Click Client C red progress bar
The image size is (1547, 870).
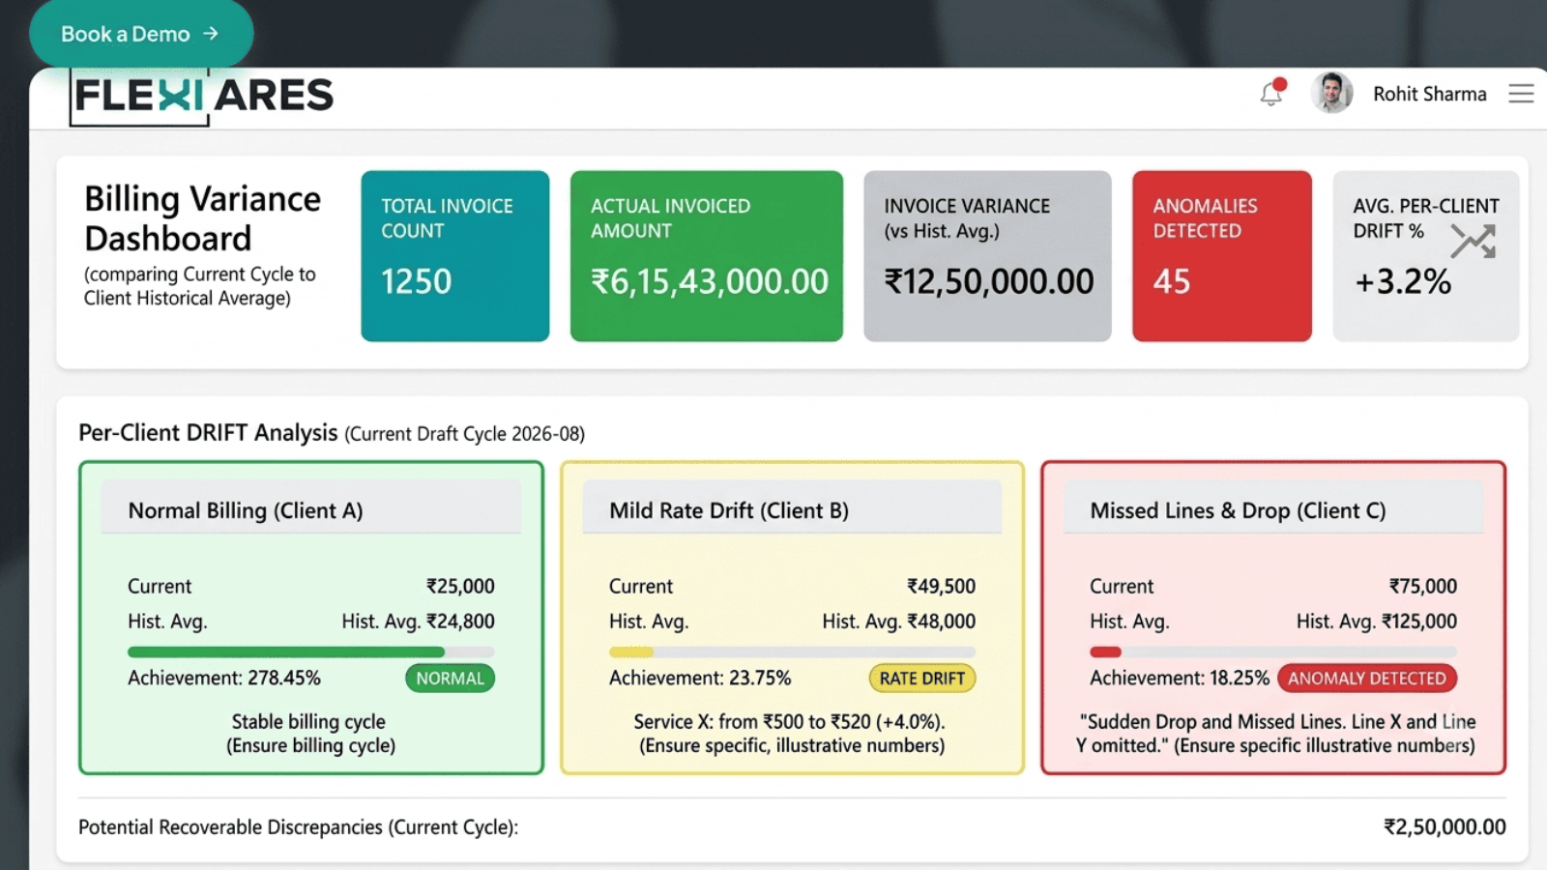coord(1272,652)
